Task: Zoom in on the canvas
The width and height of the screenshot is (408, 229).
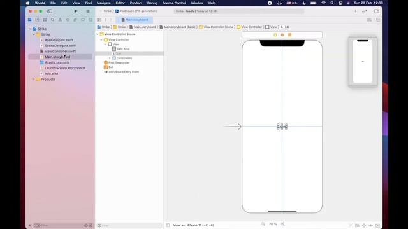Action: click(x=283, y=224)
